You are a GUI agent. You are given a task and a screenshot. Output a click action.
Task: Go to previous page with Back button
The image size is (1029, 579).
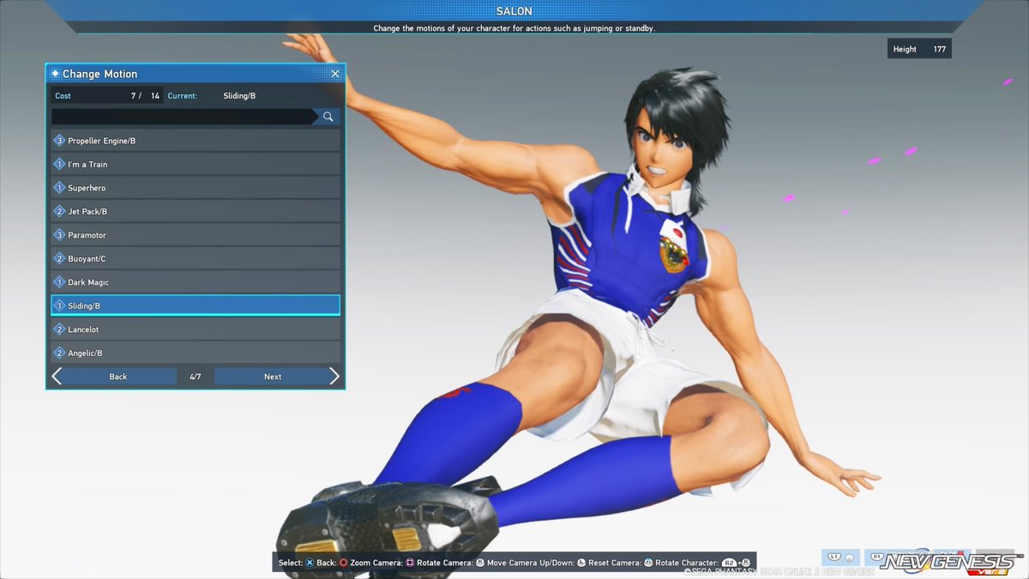118,377
